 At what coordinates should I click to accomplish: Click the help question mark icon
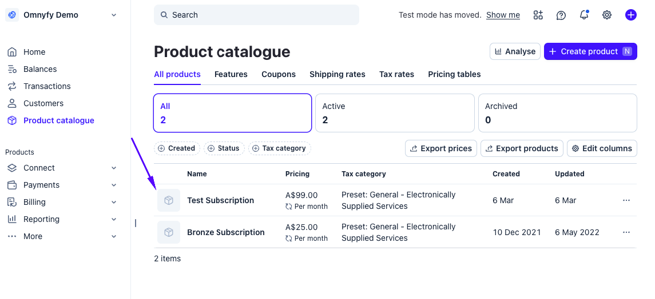click(x=561, y=15)
